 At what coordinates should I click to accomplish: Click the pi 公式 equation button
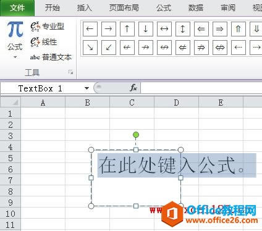[15, 36]
